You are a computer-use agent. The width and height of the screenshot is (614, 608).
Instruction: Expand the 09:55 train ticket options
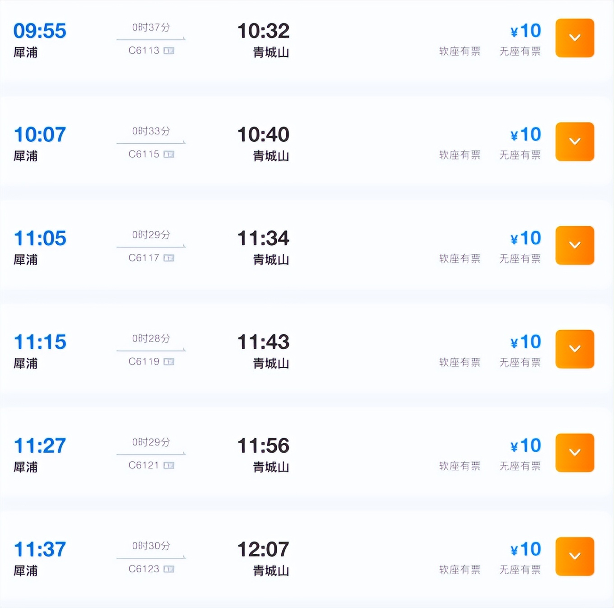574,38
